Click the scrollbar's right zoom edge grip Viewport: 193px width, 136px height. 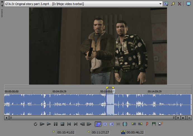click(x=174, y=118)
